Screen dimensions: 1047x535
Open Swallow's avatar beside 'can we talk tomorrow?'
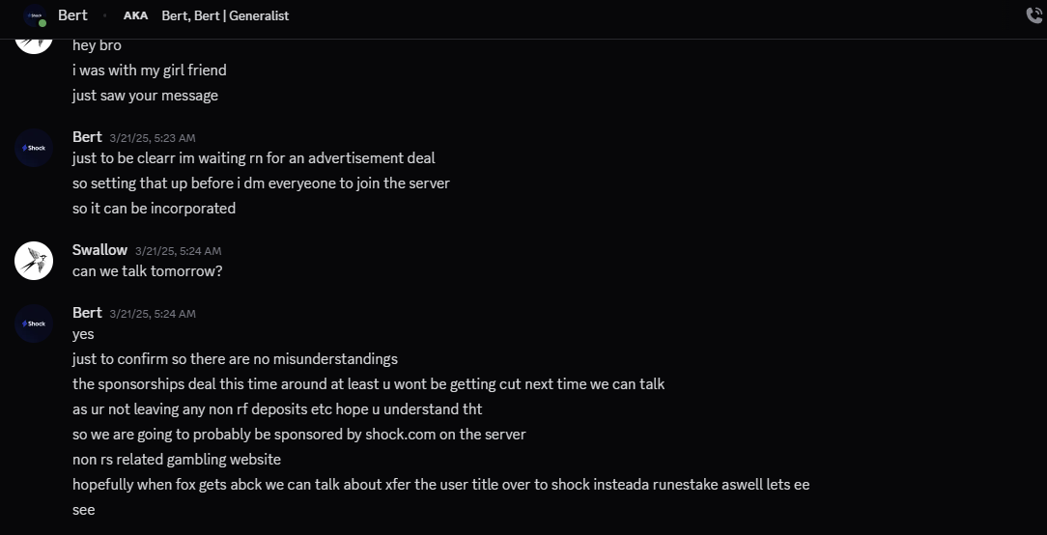pos(34,261)
